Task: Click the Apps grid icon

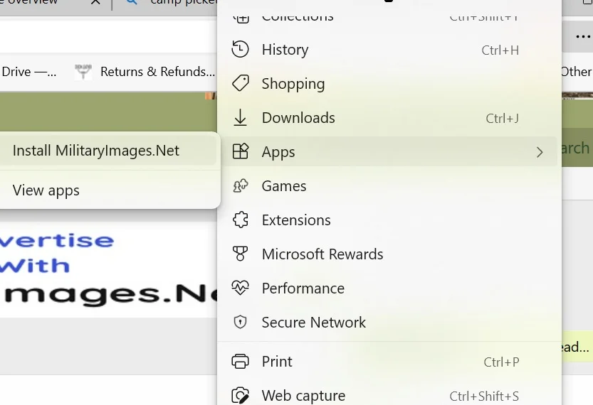Action: tap(240, 152)
